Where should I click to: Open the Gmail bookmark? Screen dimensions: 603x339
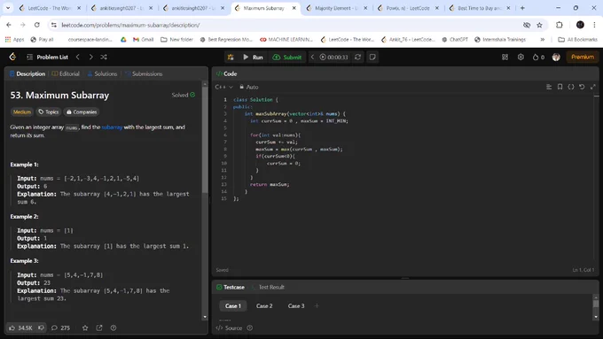point(143,40)
